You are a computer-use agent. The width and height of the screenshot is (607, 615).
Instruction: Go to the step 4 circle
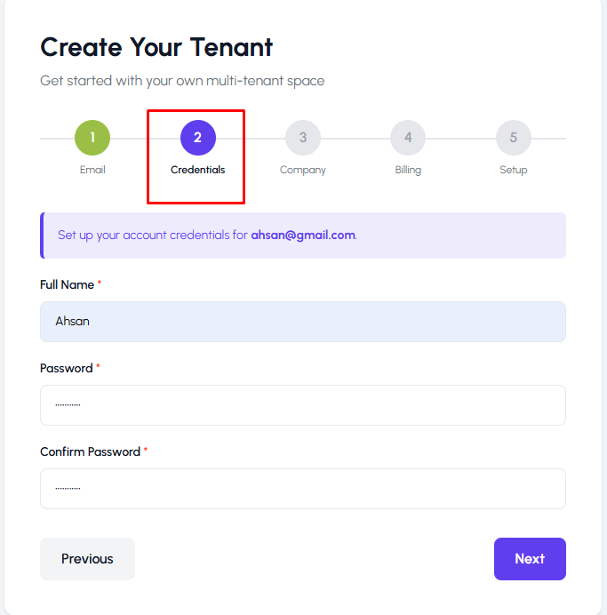click(x=408, y=138)
